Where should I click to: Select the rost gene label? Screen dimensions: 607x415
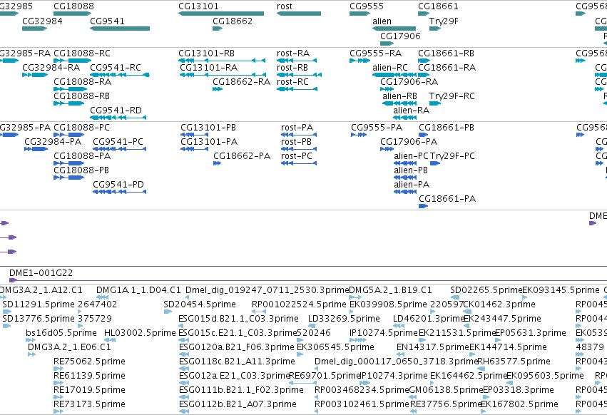click(x=285, y=6)
